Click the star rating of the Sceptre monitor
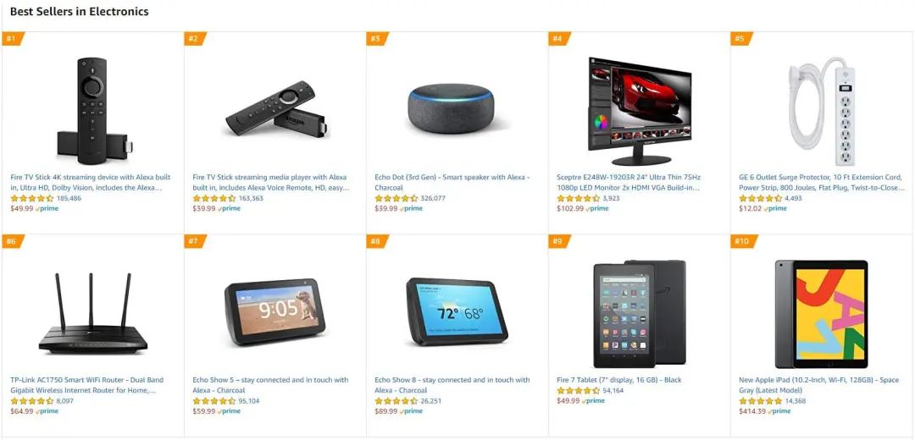This screenshot has height=440, width=915. click(x=578, y=198)
